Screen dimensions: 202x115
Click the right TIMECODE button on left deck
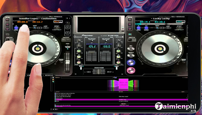68,40
